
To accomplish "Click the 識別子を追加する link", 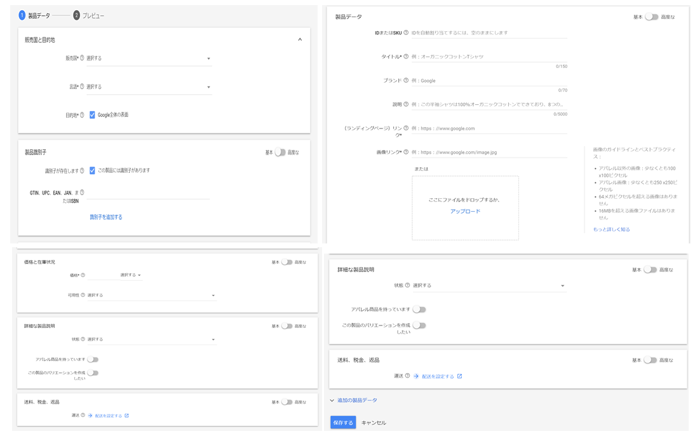I will [x=106, y=217].
